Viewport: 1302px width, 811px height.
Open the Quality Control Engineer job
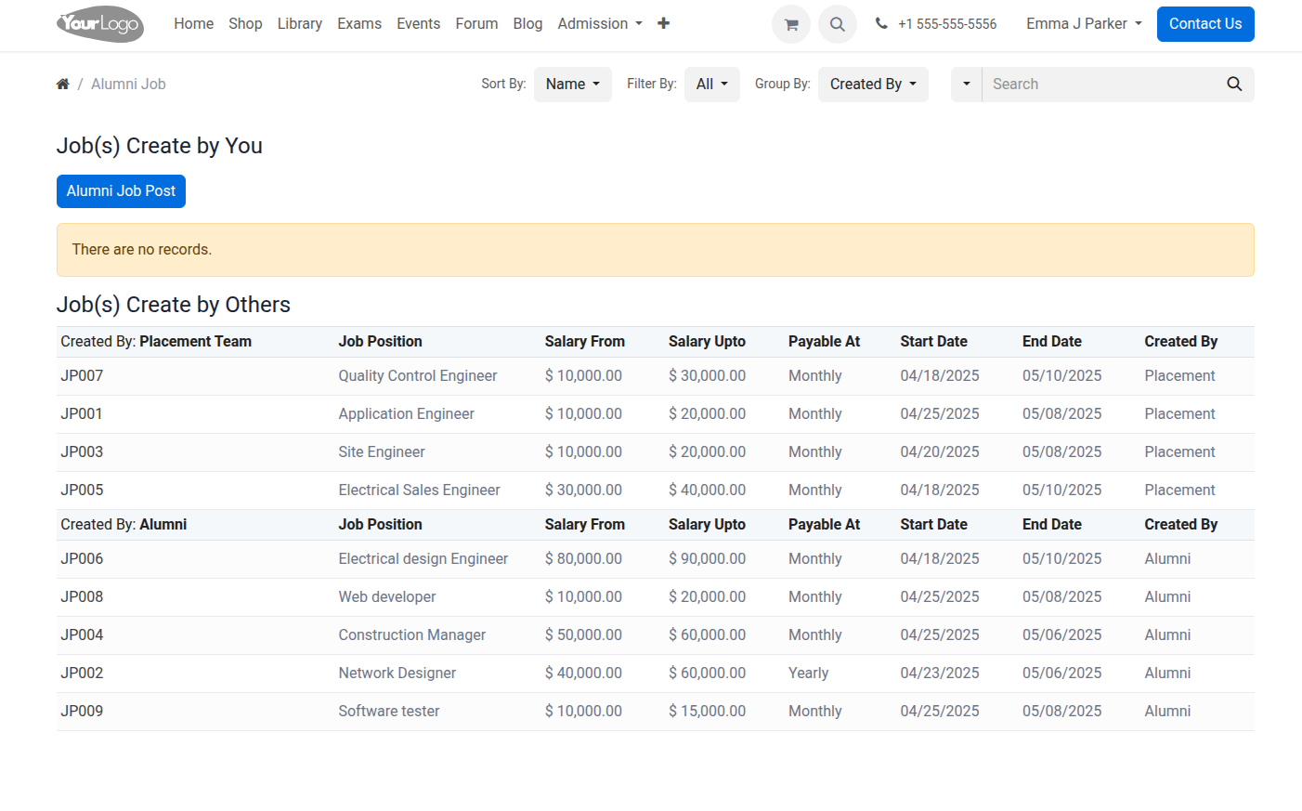pos(418,376)
